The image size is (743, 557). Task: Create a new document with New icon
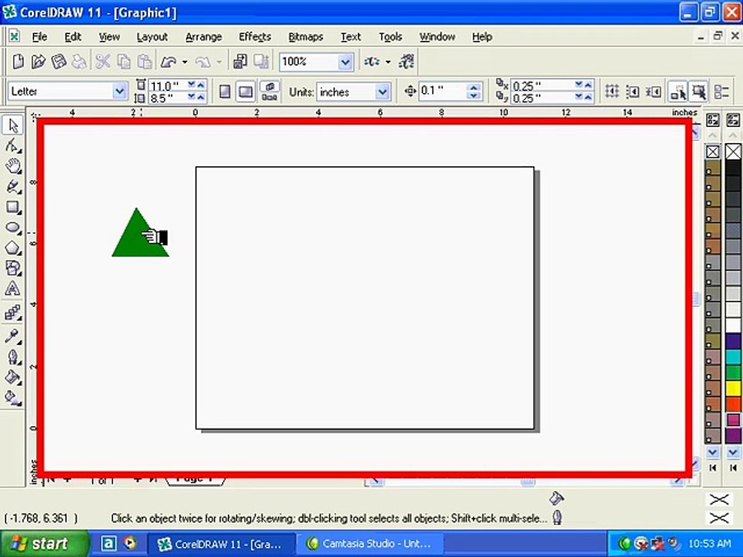18,62
